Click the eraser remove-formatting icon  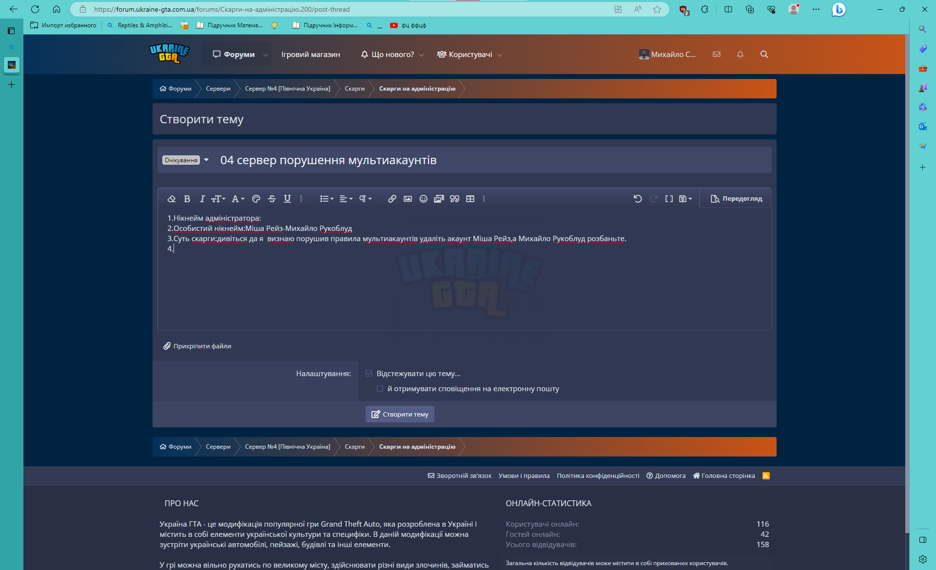171,199
